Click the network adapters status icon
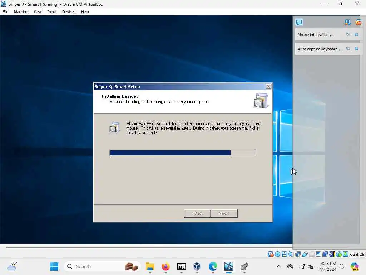 298,254
